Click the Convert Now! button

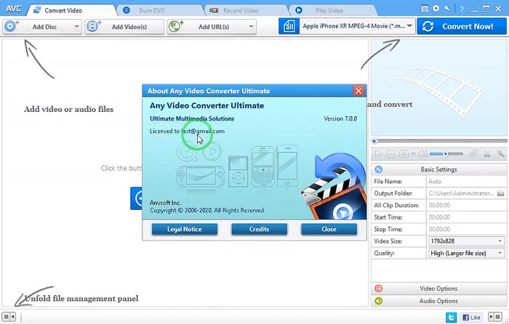click(x=462, y=26)
